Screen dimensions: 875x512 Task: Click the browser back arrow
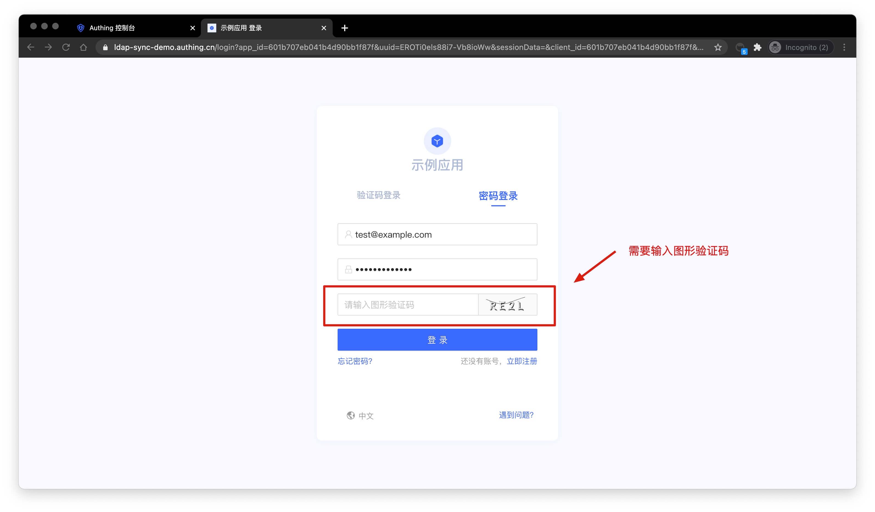click(30, 47)
